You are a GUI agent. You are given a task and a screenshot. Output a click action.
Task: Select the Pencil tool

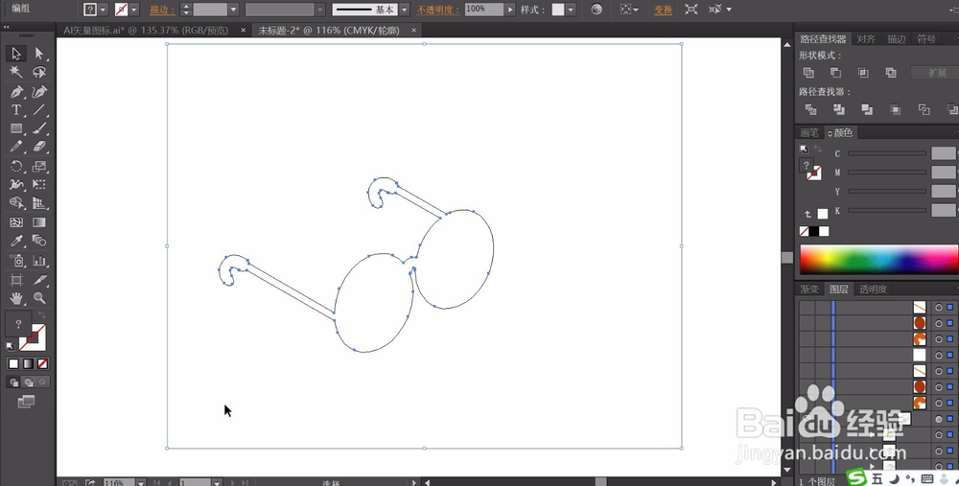click(x=16, y=147)
